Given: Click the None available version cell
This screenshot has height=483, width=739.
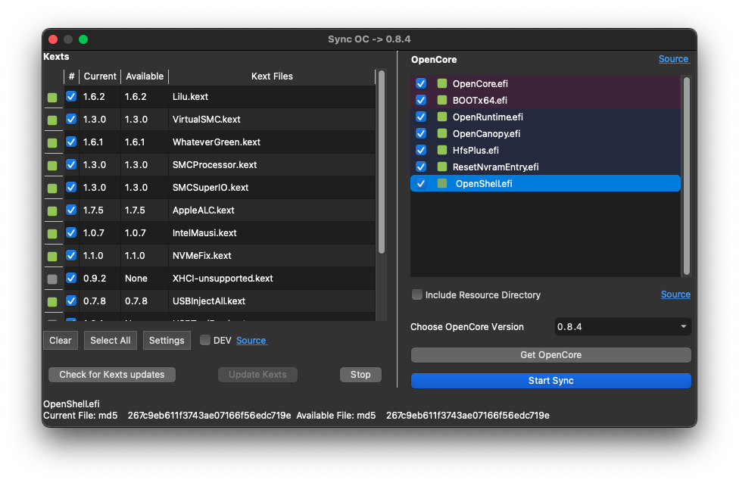Looking at the screenshot, I should pyautogui.click(x=136, y=279).
